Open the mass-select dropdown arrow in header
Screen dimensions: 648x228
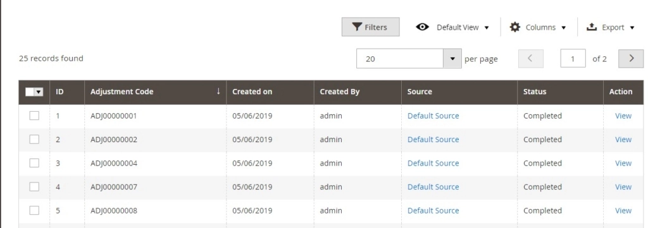pyautogui.click(x=39, y=92)
